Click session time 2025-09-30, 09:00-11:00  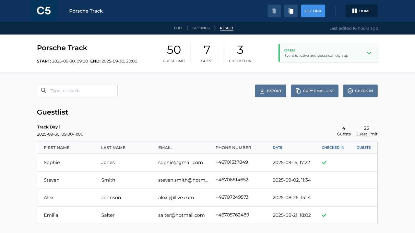[x=60, y=134]
